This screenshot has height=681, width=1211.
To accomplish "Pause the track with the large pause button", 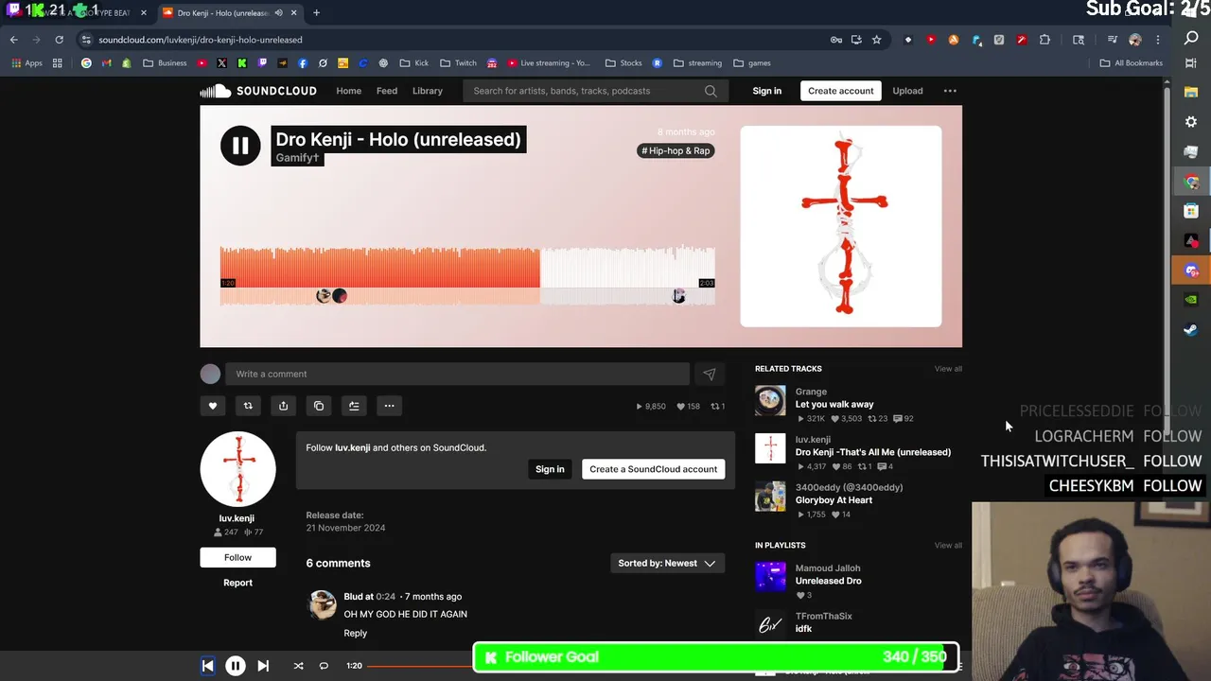I will (x=240, y=146).
